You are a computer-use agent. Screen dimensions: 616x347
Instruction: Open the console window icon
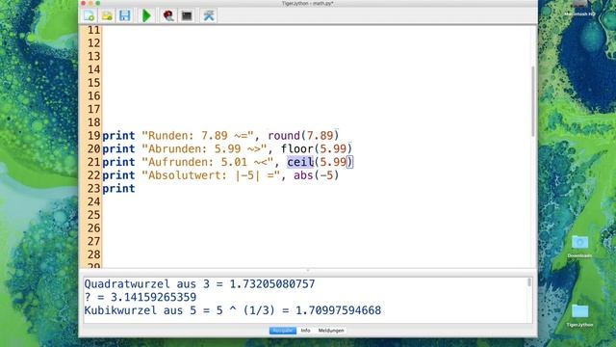coord(187,15)
